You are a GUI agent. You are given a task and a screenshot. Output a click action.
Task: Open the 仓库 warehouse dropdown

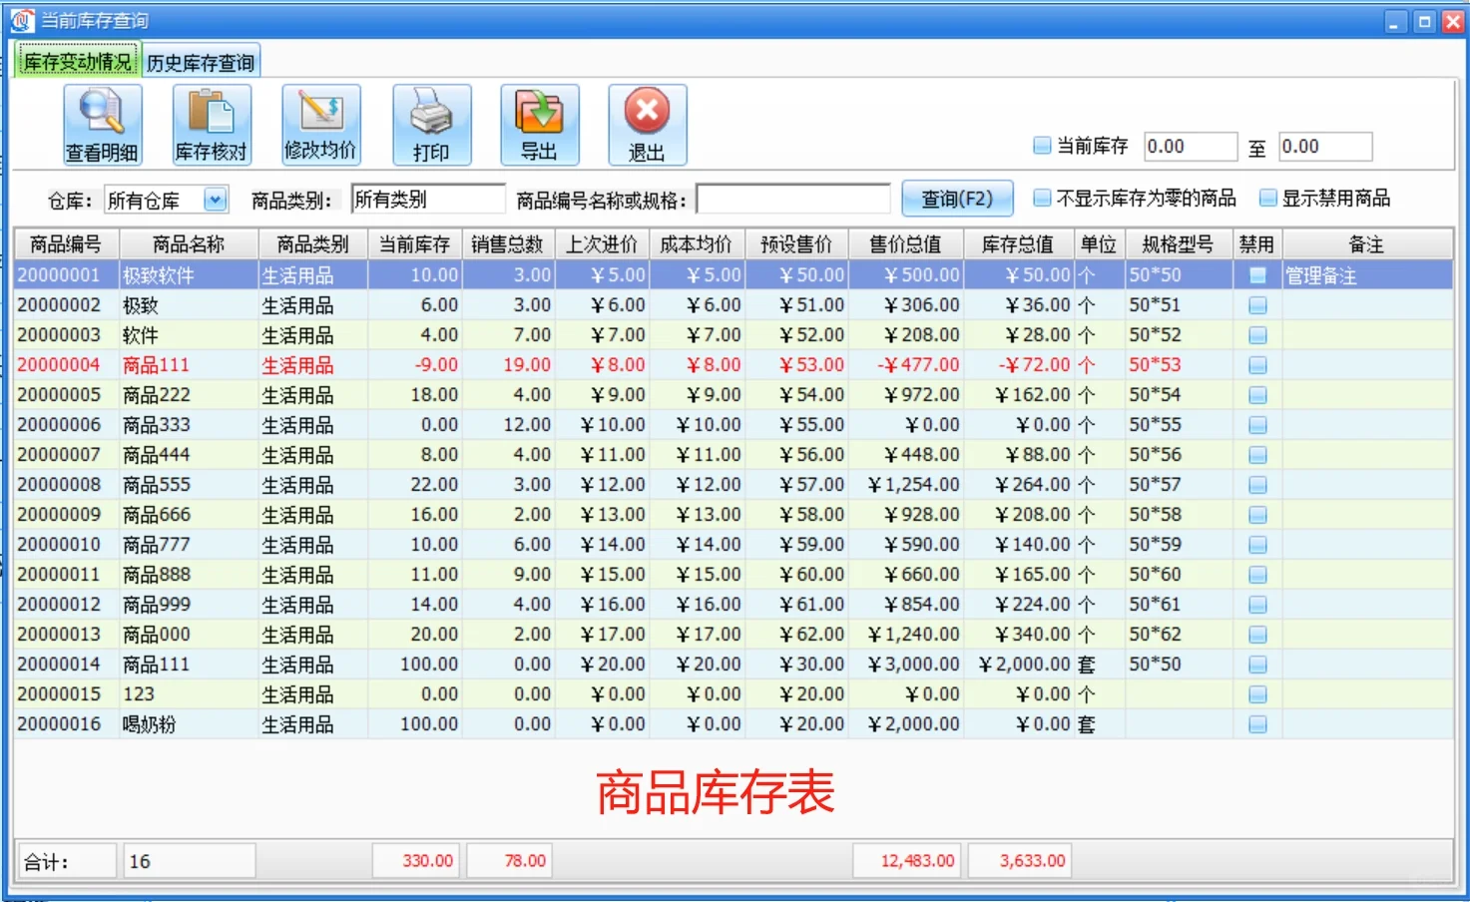click(166, 199)
